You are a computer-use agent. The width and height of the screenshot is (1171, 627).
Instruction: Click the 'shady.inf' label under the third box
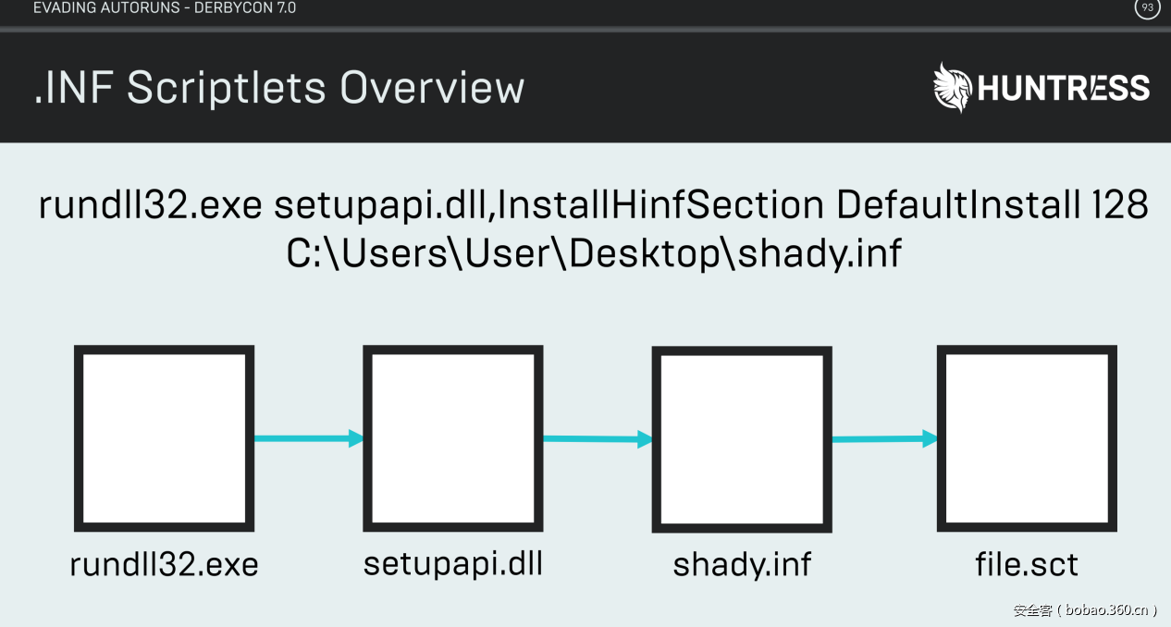click(742, 564)
